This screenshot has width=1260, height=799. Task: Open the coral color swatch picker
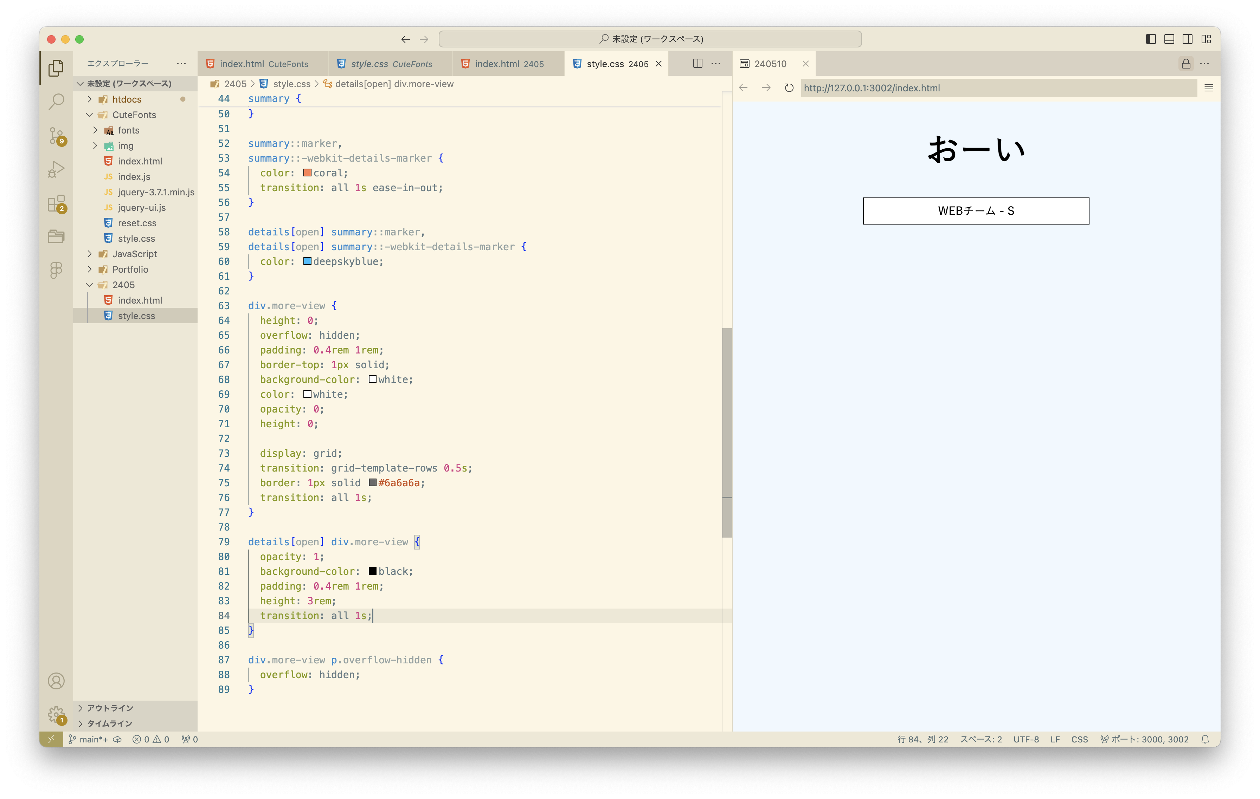point(307,173)
